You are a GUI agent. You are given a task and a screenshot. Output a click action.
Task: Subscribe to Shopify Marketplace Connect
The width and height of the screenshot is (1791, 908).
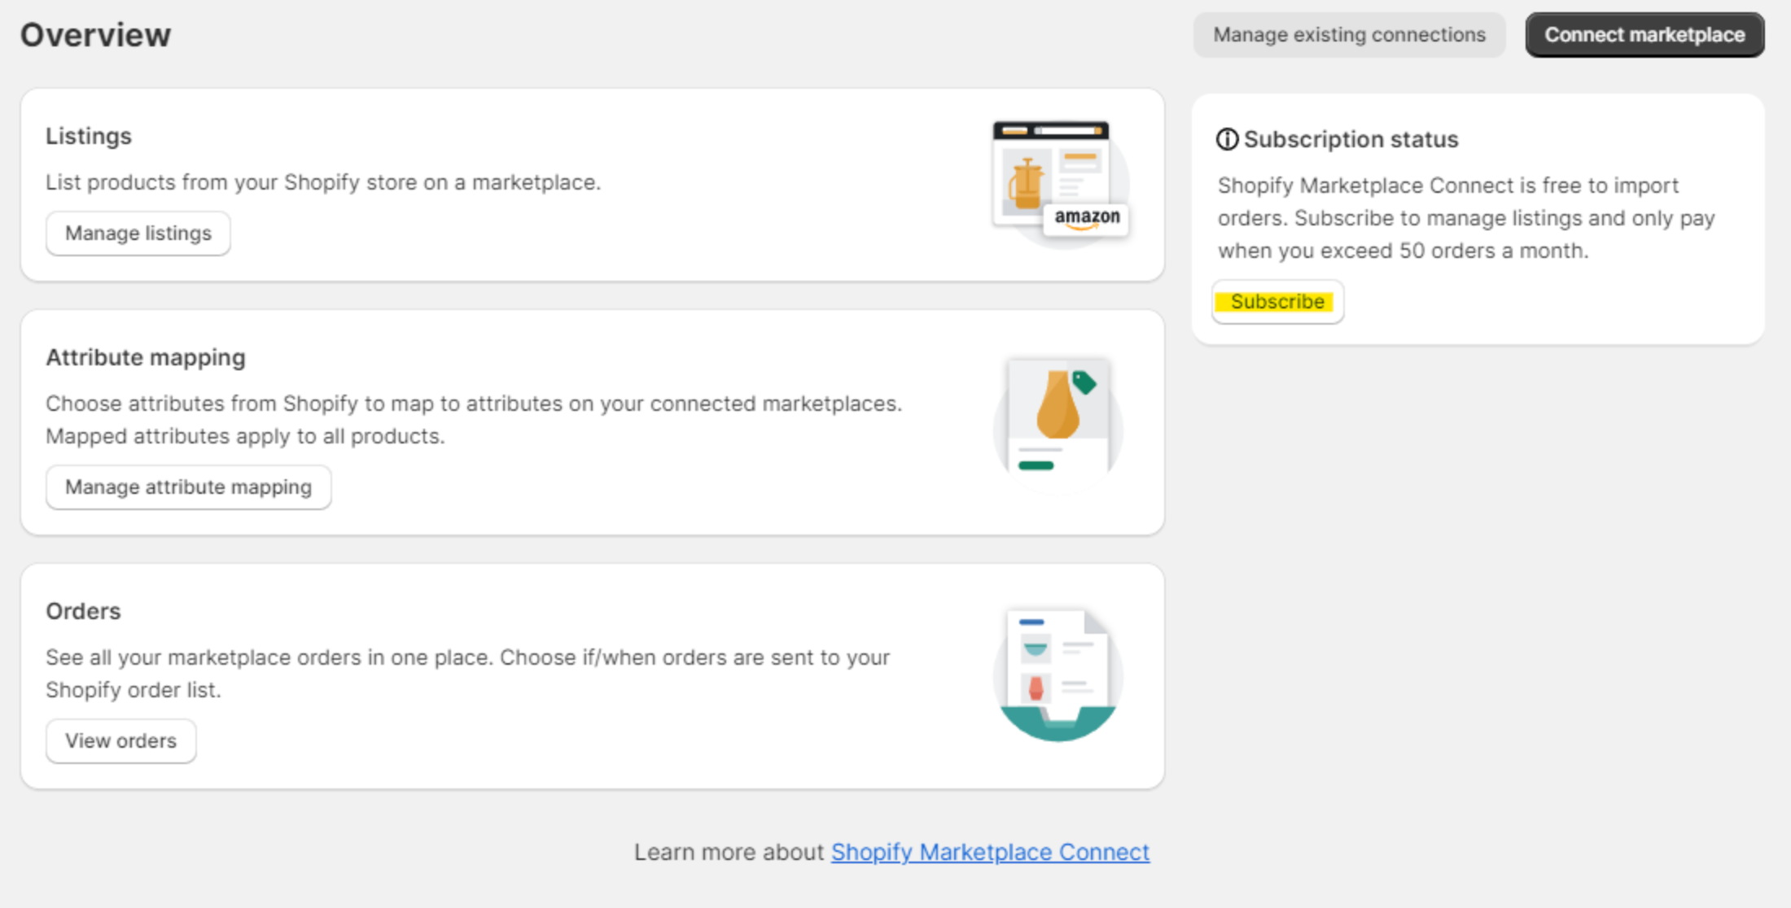(x=1277, y=302)
